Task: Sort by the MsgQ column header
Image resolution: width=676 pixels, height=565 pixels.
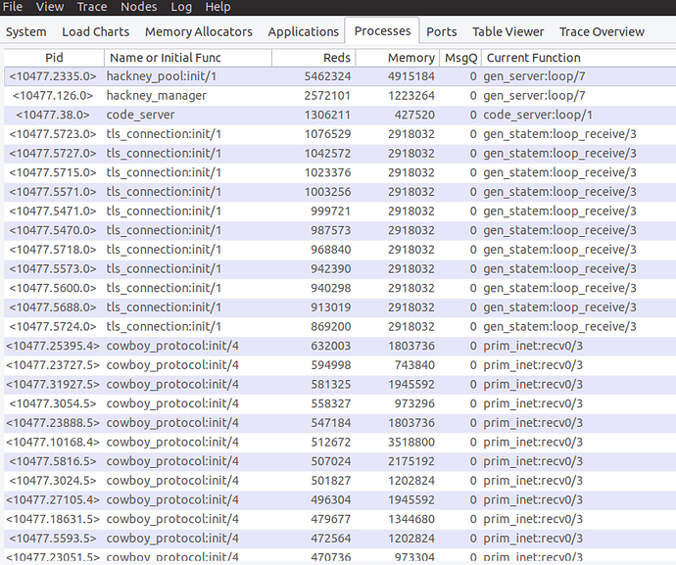Action: [460, 58]
